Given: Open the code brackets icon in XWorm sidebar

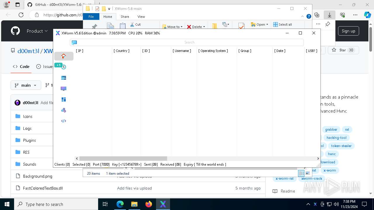Looking at the screenshot, I should (64, 121).
